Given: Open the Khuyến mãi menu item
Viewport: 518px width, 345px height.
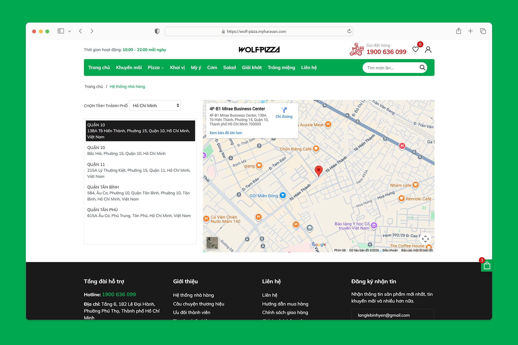Looking at the screenshot, I should pyautogui.click(x=129, y=68).
